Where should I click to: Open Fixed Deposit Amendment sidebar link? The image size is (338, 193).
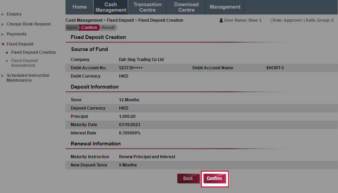coord(24,63)
